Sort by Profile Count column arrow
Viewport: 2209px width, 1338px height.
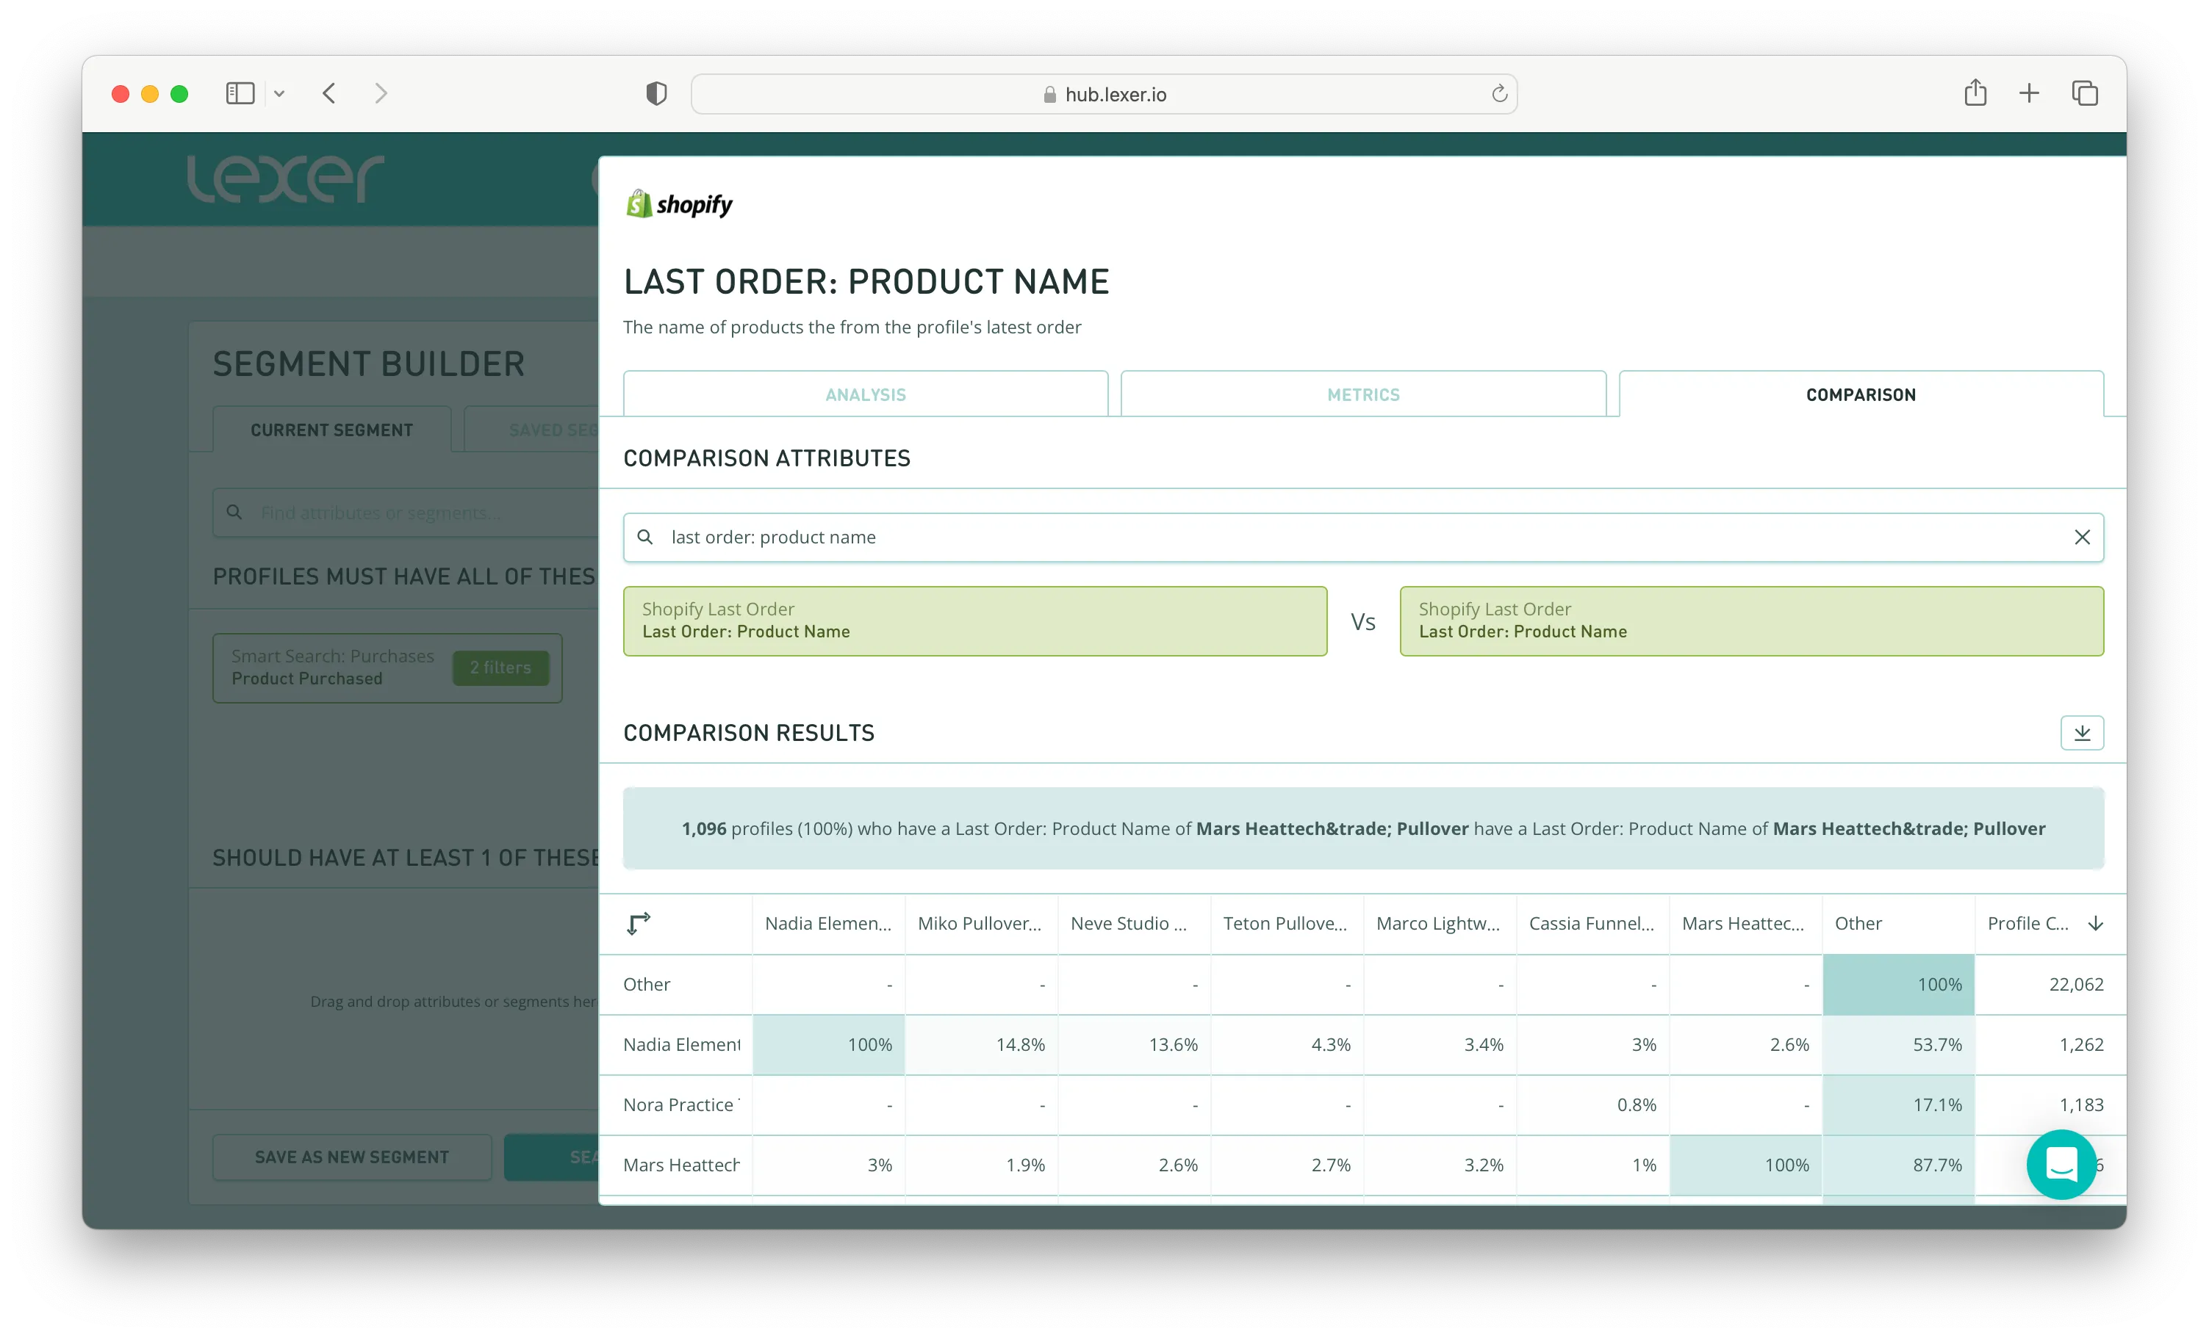pyautogui.click(x=2095, y=923)
